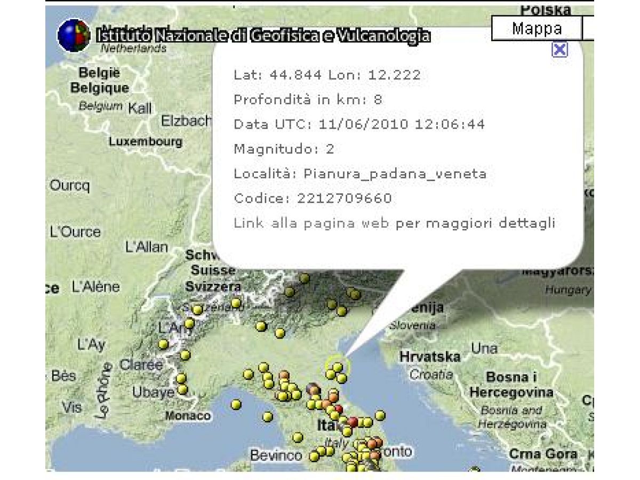Select marker right of the Svizzera label
640x480 pixels.
tap(237, 303)
